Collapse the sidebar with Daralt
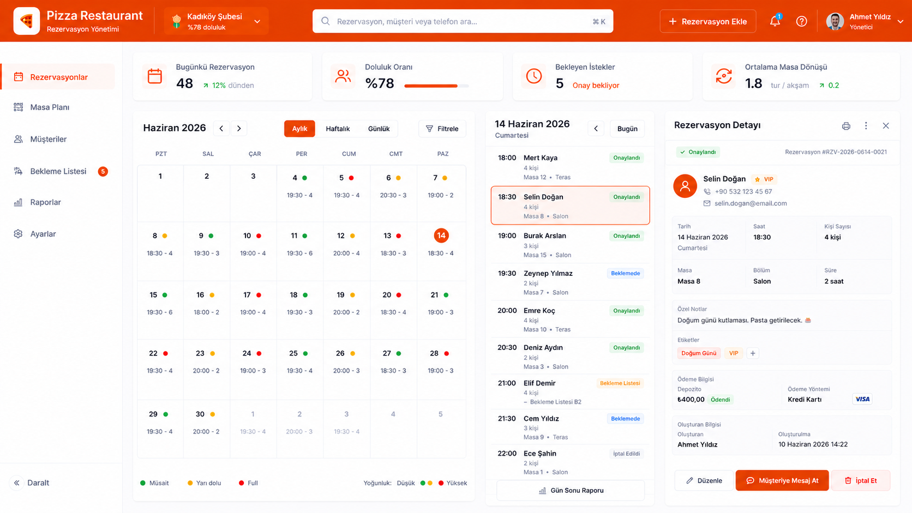Viewport: 912px width, 513px height. click(x=32, y=483)
